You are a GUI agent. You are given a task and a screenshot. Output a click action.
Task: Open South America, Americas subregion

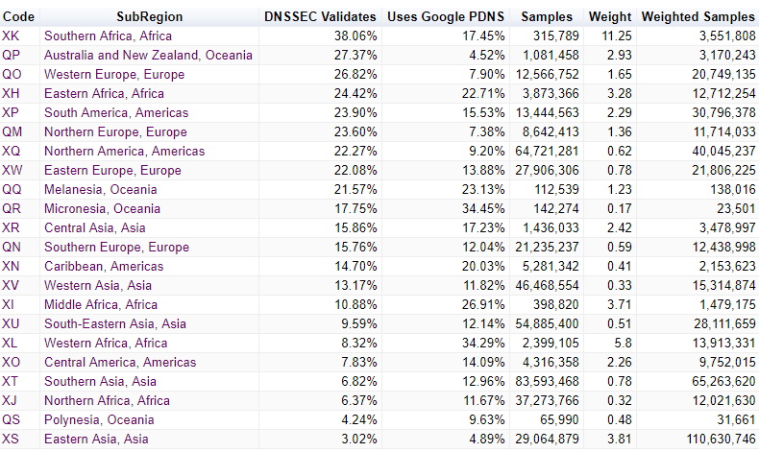(116, 112)
